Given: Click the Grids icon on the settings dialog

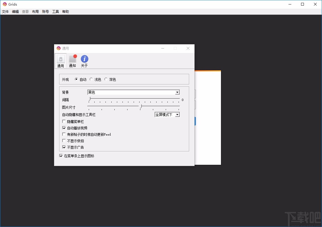Looking at the screenshot, I should point(58,48).
